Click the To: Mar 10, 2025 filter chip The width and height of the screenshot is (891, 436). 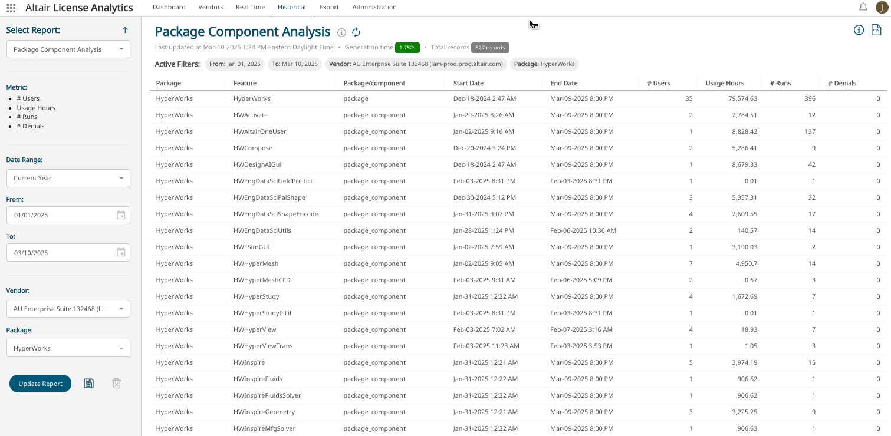(295, 64)
